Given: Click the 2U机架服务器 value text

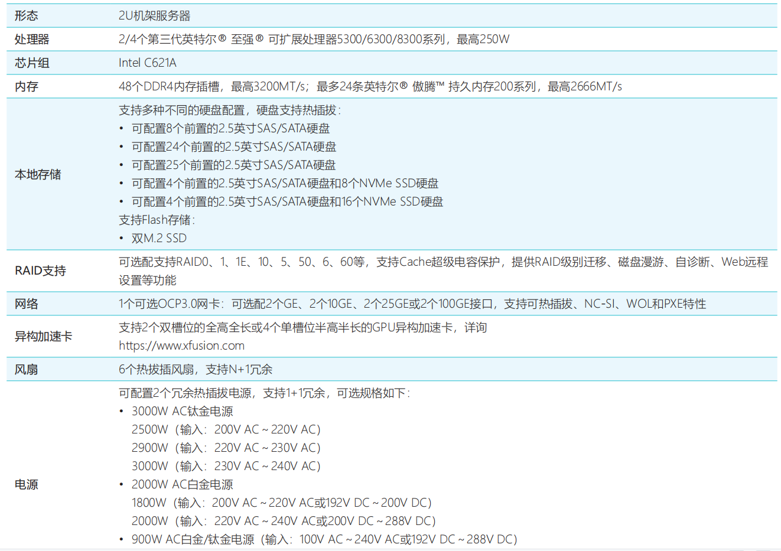Looking at the screenshot, I should [x=154, y=16].
